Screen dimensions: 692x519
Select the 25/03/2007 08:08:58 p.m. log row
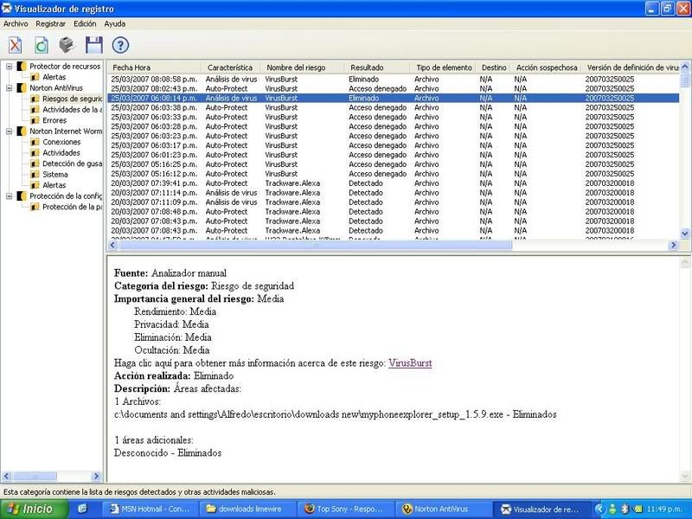pos(394,80)
